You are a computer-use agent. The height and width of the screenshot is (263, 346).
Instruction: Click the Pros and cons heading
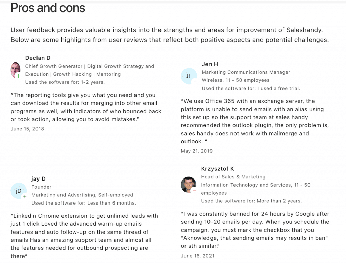point(48,8)
